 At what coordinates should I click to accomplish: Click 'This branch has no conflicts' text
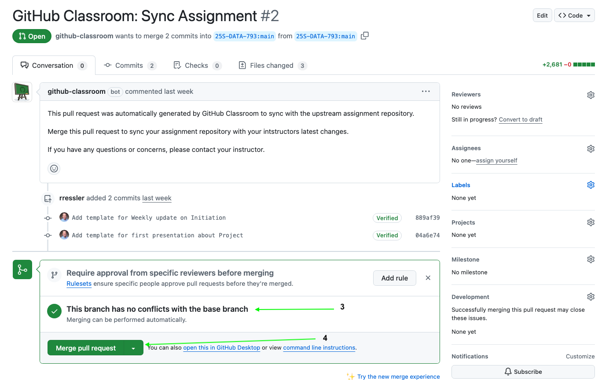157,309
